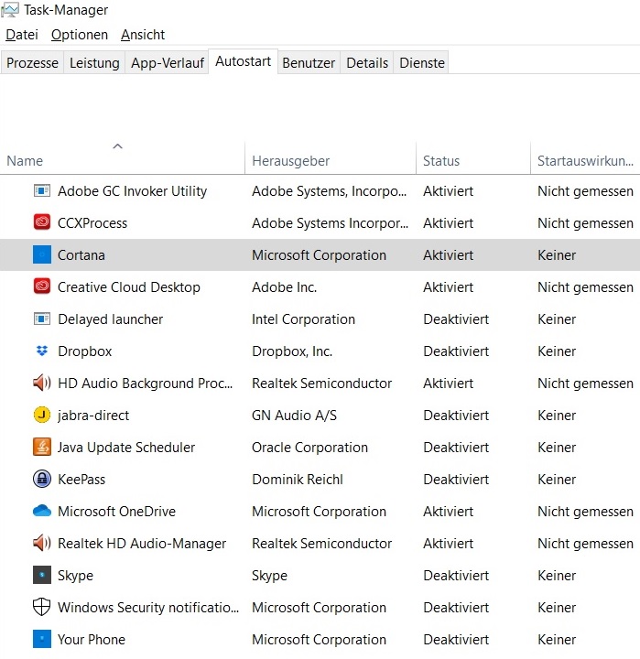Click the CCXProcess red icon
Image resolution: width=640 pixels, height=659 pixels.
[x=42, y=222]
